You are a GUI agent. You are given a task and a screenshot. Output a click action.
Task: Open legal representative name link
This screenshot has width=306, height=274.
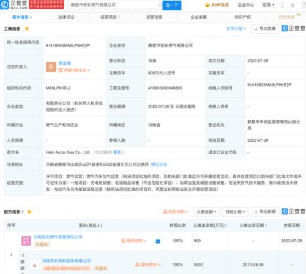click(x=64, y=63)
